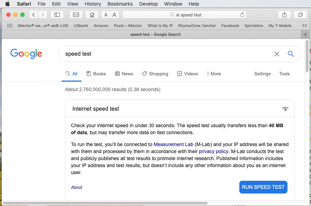The image size is (311, 206).
Task: Select the All results tab
Action: 71,74
